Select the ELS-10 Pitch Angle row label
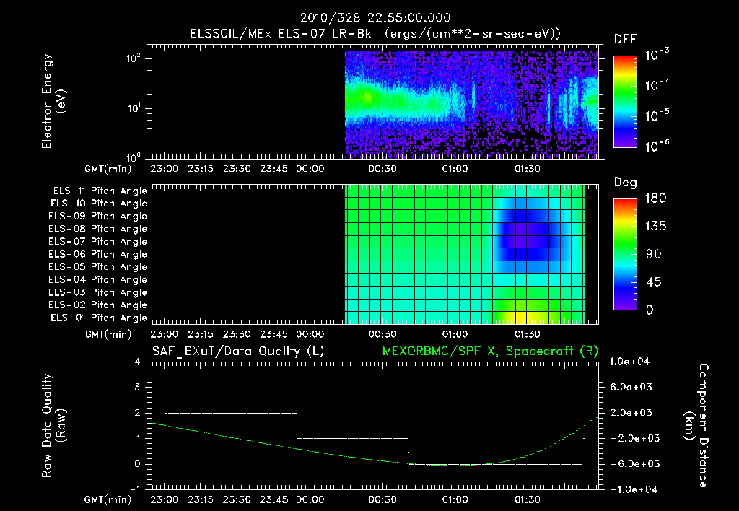 pos(99,204)
